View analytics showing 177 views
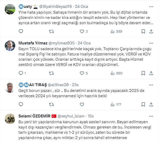159x144 pixels. click(116, 105)
